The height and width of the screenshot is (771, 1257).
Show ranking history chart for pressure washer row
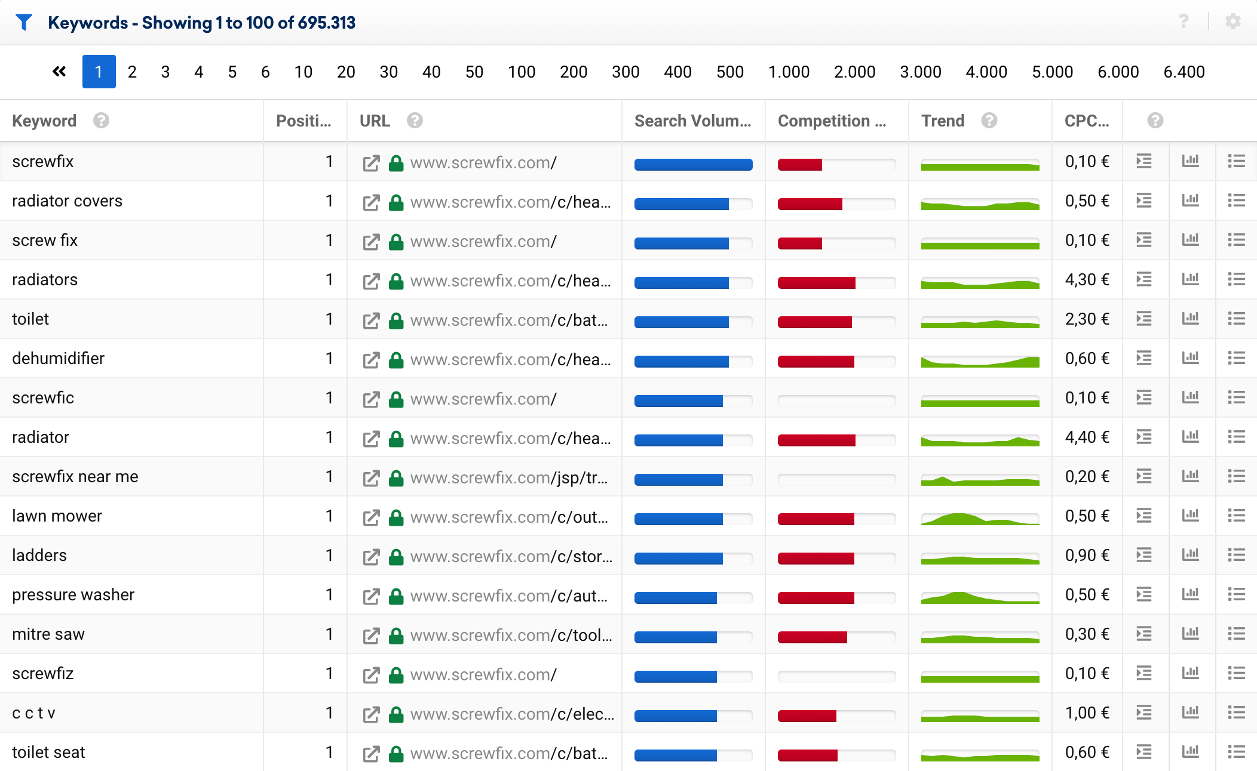(1191, 594)
